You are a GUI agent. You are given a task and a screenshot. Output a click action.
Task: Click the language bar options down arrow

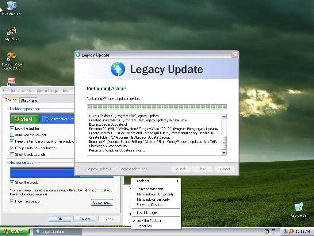273,233
